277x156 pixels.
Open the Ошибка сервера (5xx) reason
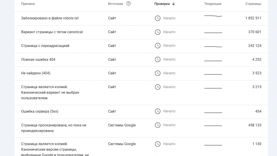click(40, 111)
